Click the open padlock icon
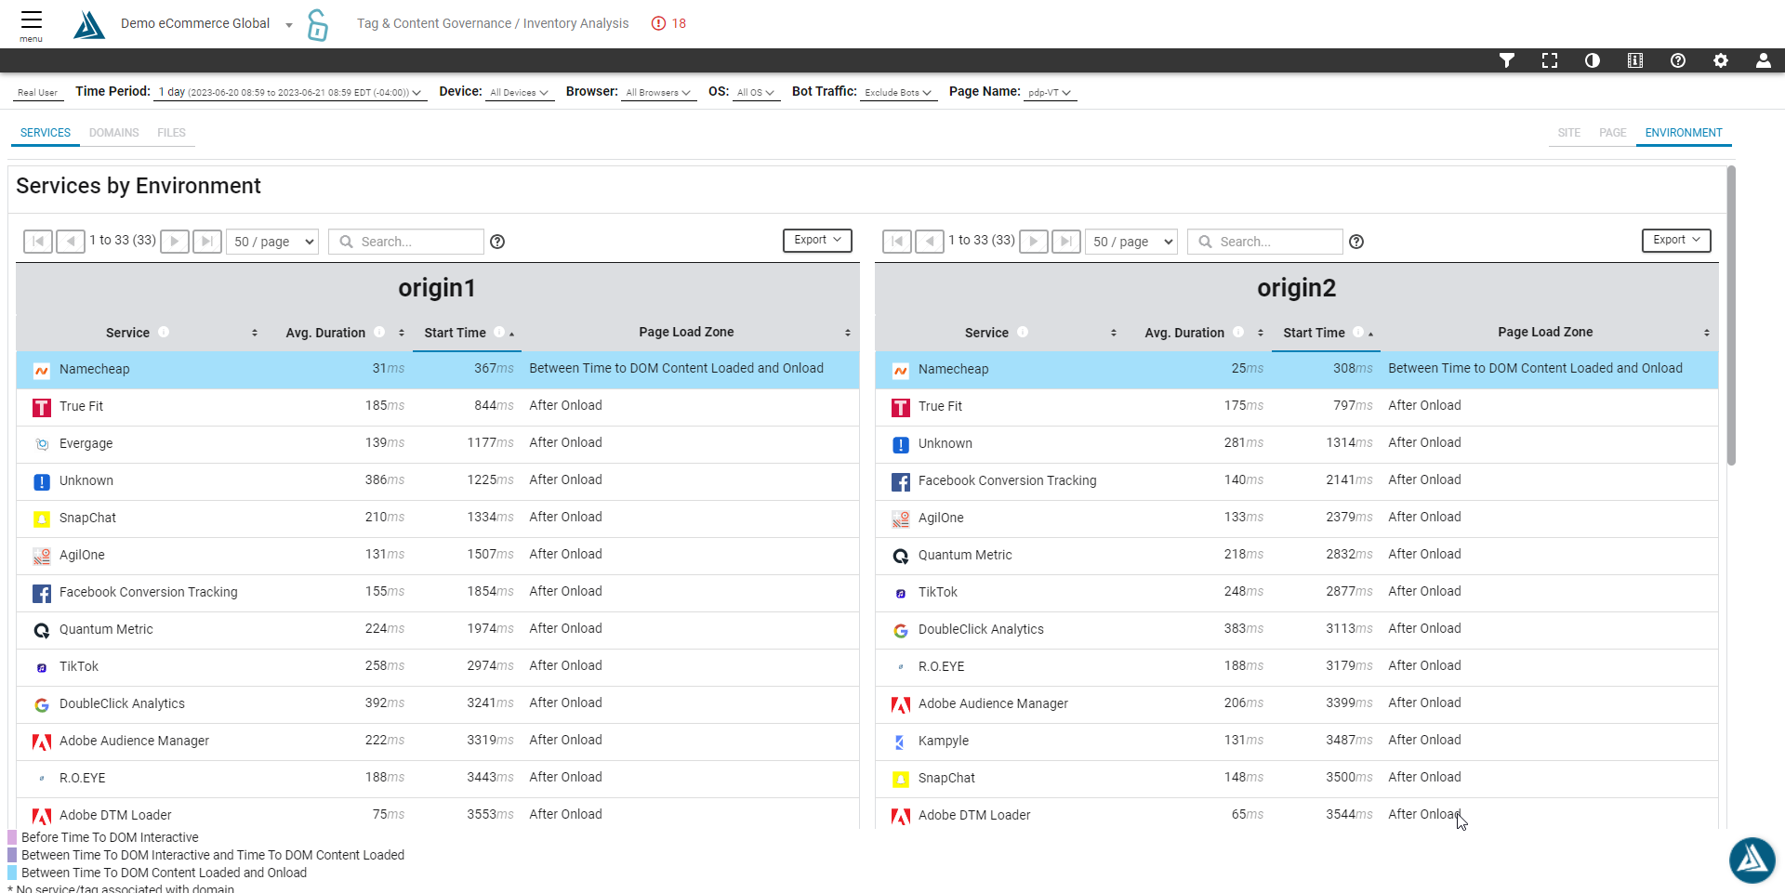The image size is (1785, 893). point(317,25)
